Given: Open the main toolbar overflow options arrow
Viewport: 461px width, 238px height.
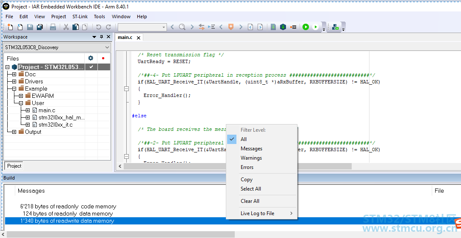Looking at the screenshot, I should (324, 29).
